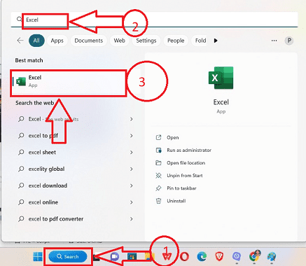Click magnifier icon beside 'excel online'

[21, 202]
